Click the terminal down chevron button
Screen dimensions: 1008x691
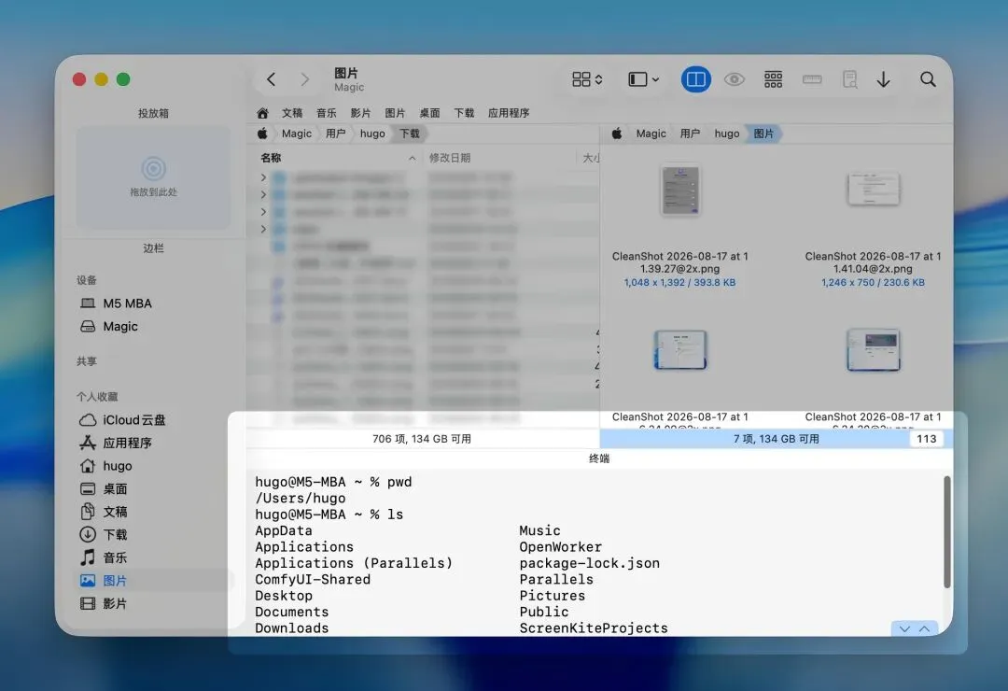[904, 628]
